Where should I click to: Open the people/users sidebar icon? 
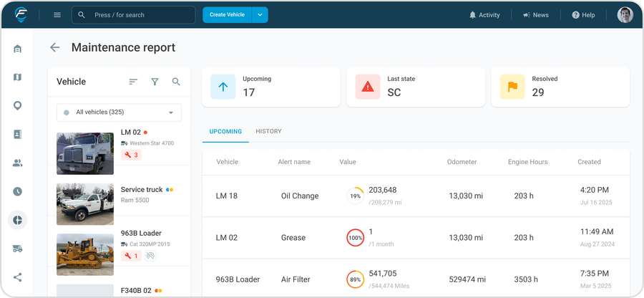pyautogui.click(x=17, y=163)
